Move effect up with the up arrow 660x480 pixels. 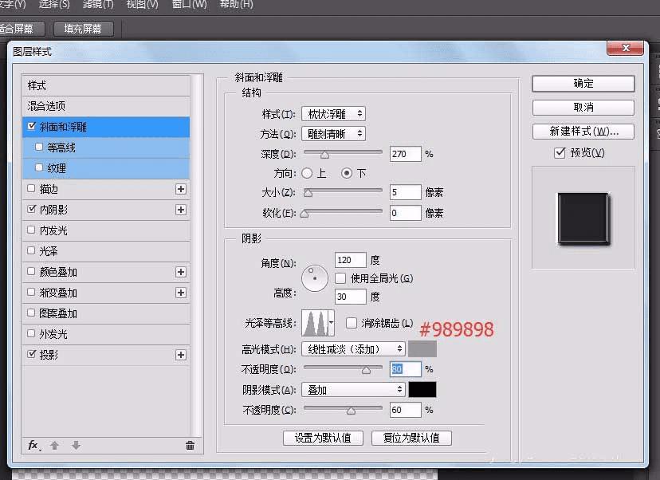coord(54,445)
